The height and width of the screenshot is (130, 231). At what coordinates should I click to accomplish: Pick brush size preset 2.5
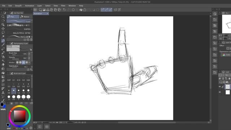pos(14,97)
